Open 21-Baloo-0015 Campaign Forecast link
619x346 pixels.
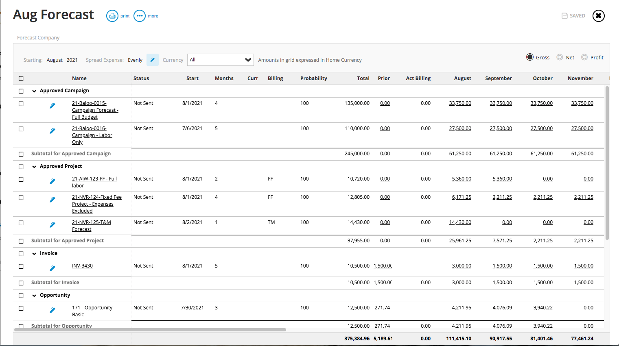coord(95,110)
